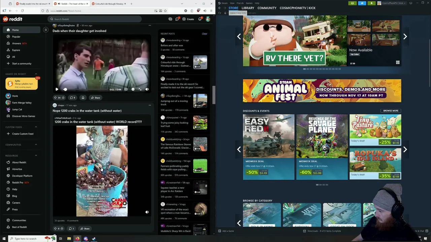The image size is (431, 242).
Task: Share the 1200 crabs post
Action: point(85,229)
